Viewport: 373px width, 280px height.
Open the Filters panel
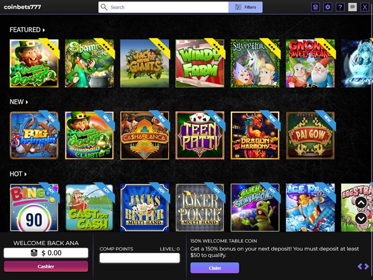click(x=245, y=7)
